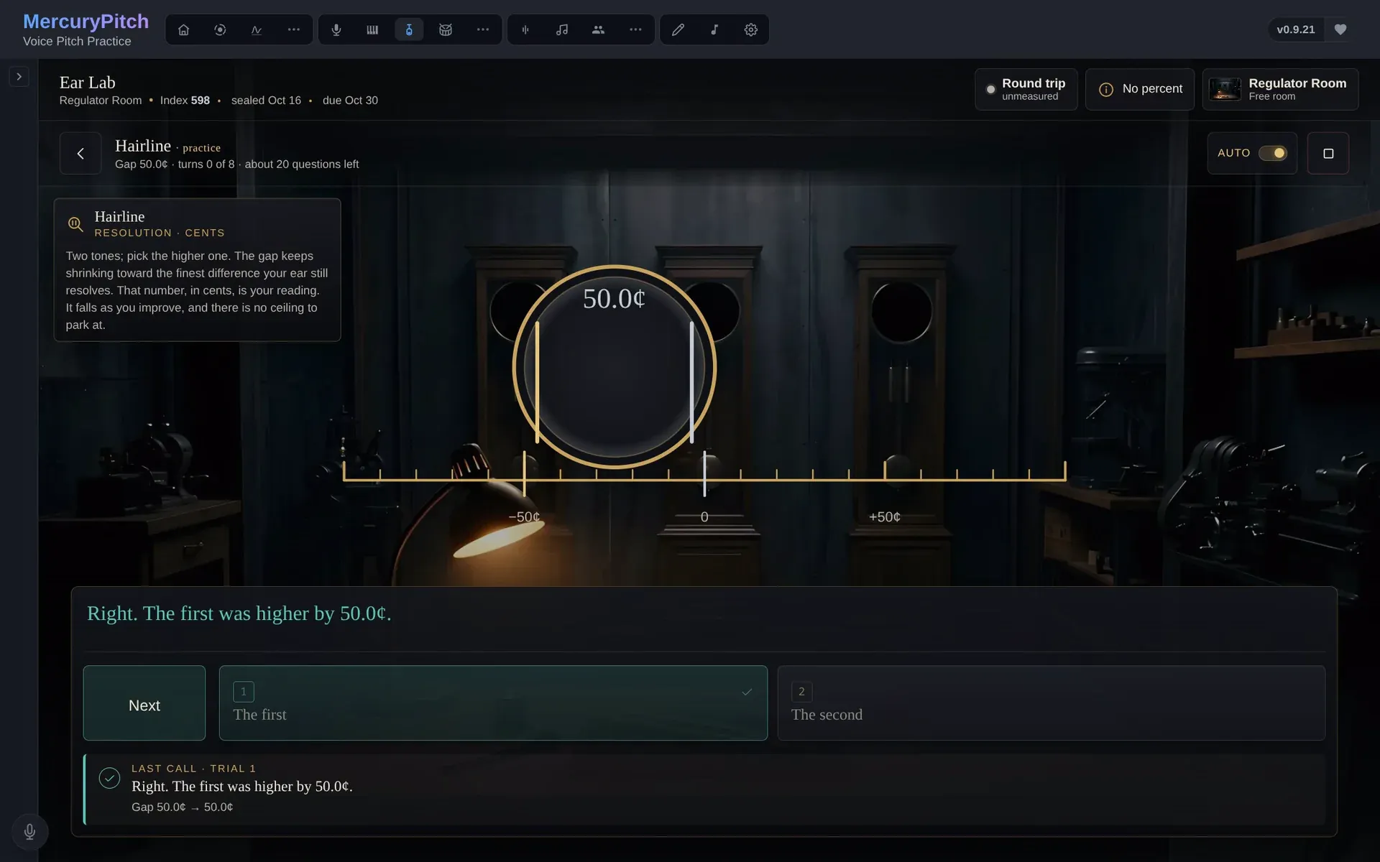The image size is (1380, 862).
Task: Click the Last Call Trial 1 check icon
Action: pos(109,778)
